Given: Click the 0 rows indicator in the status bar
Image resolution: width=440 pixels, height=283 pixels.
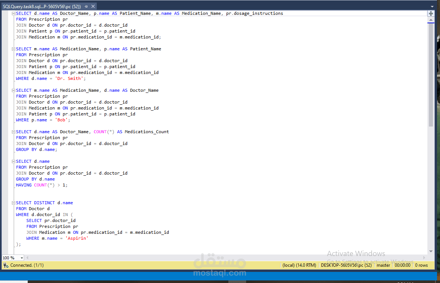Looking at the screenshot, I should pos(421,265).
